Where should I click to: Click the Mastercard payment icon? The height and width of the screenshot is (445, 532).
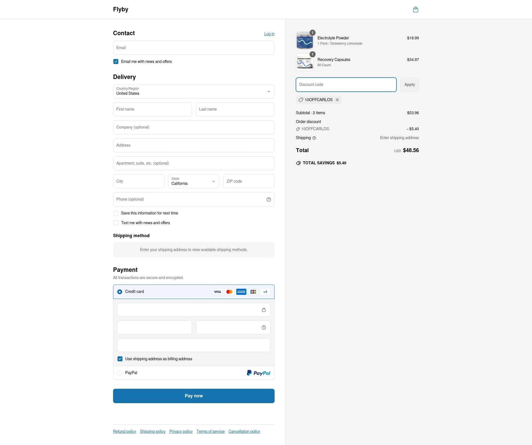pyautogui.click(x=229, y=291)
